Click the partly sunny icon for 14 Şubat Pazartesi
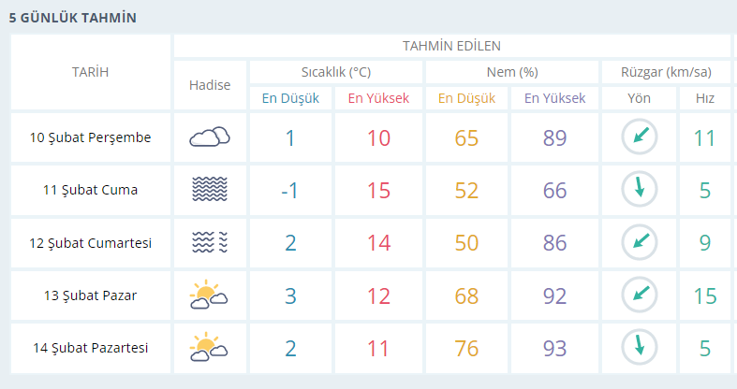This screenshot has height=389, width=737. coord(209,347)
